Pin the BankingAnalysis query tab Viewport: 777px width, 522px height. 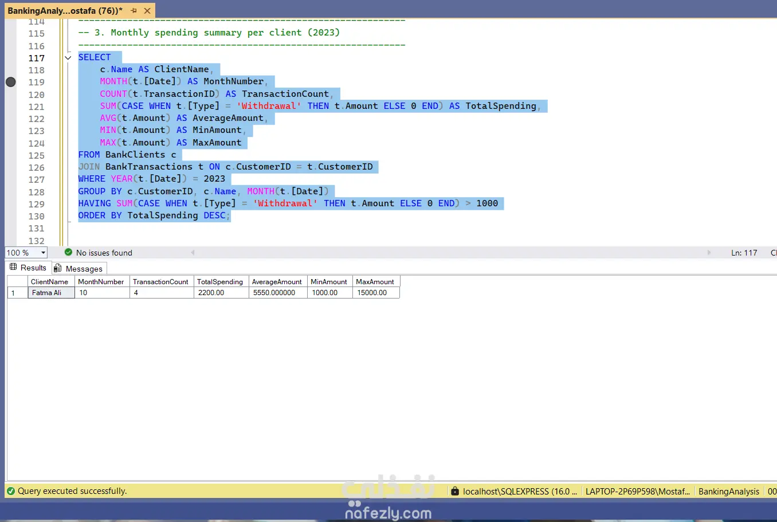pyautogui.click(x=134, y=10)
